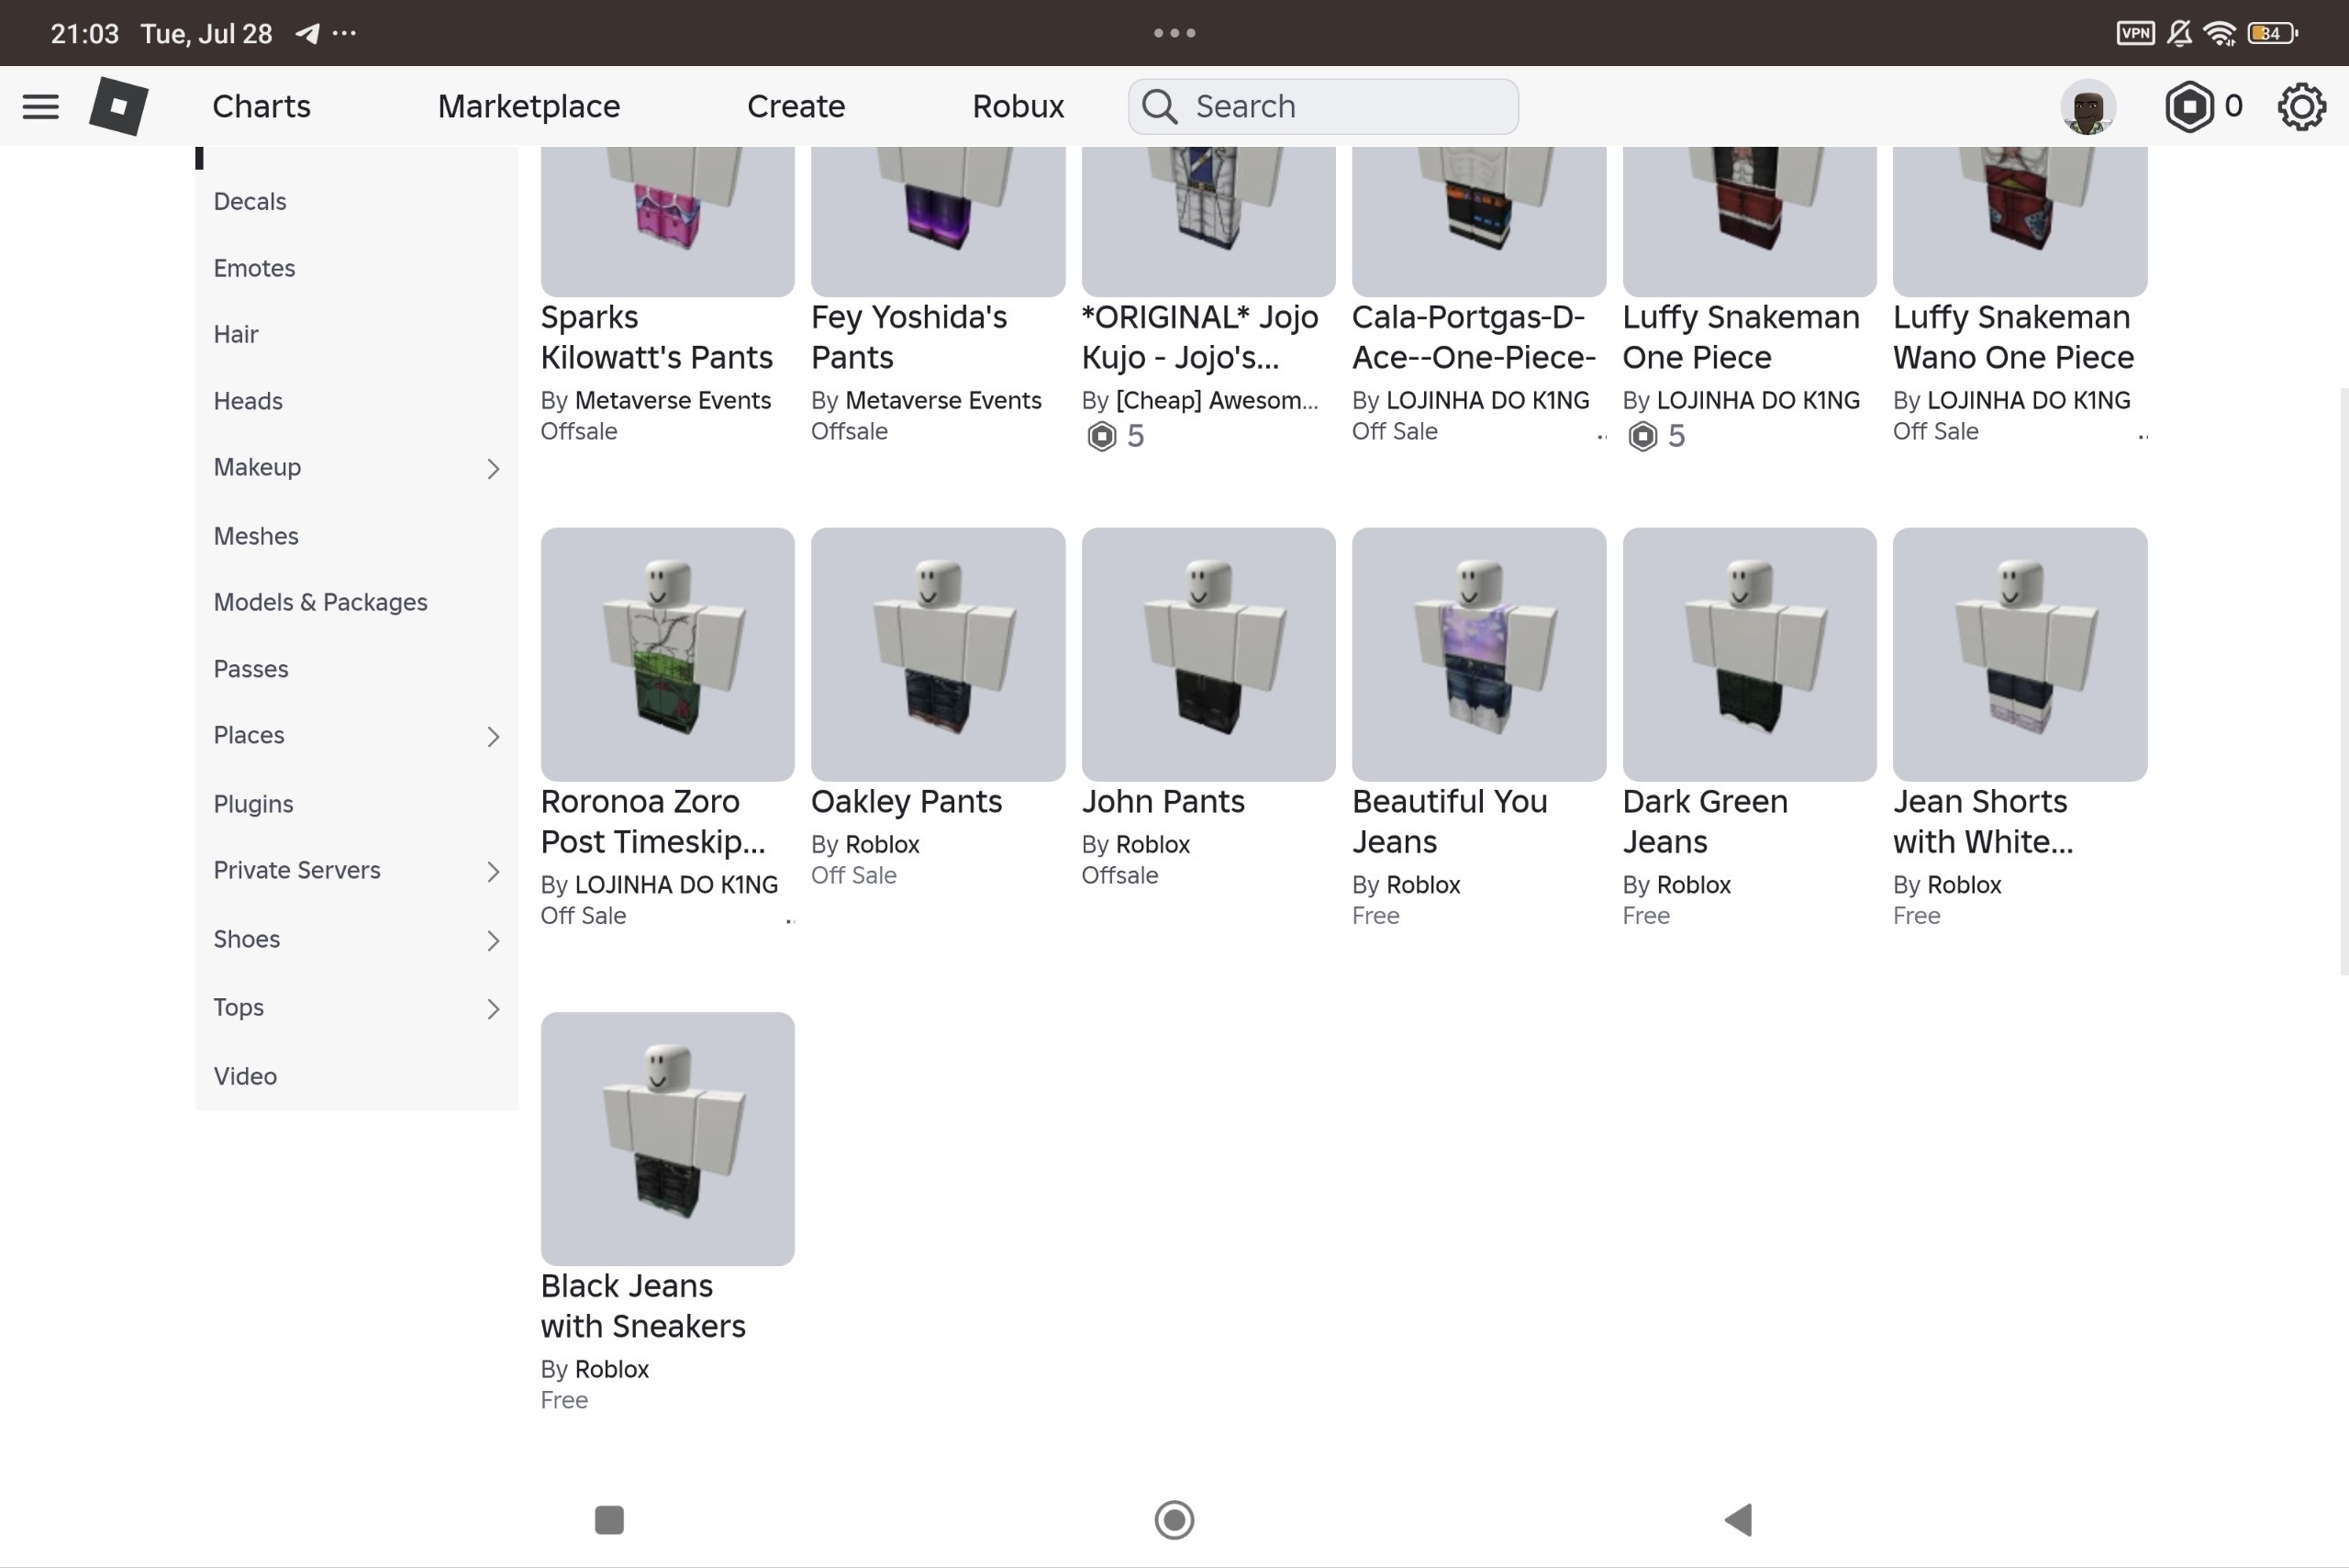
Task: Open Fey Yoshida's Pants item link
Action: point(909,337)
